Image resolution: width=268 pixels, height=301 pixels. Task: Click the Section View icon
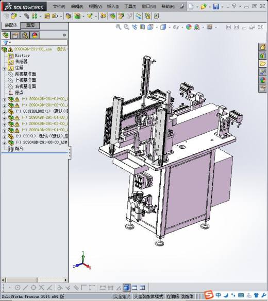coord(142,27)
